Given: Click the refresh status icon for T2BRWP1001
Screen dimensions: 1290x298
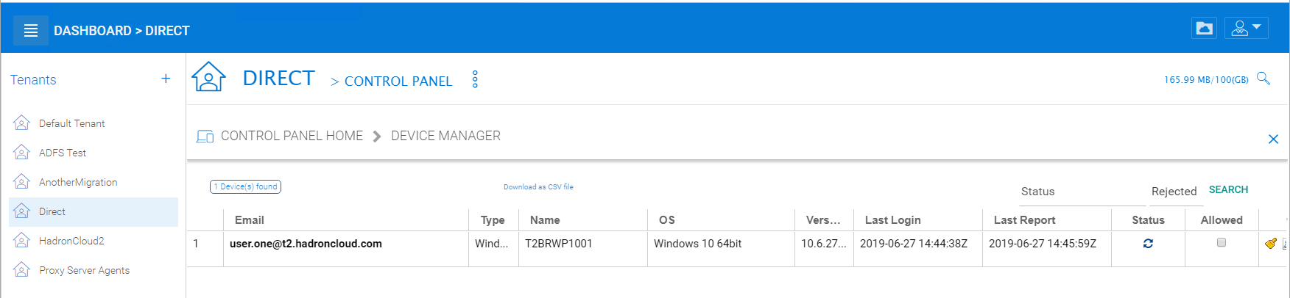Looking at the screenshot, I should click(1148, 244).
